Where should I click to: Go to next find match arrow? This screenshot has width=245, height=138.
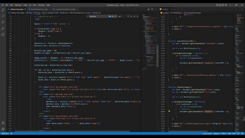click(131, 16)
